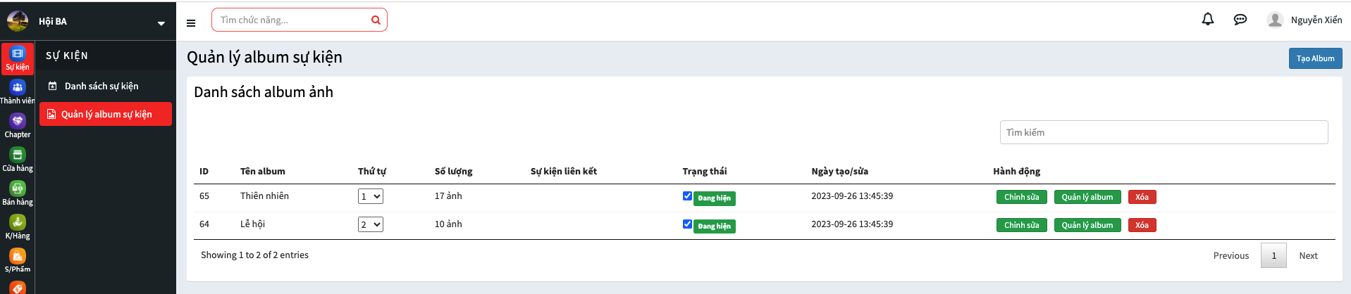
Task: Open the Cửa hàng store icon
Action: pos(18,160)
